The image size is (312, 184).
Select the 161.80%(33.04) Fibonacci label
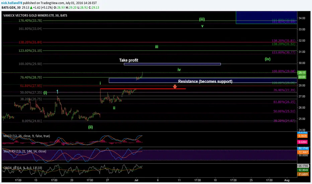click(30, 29)
